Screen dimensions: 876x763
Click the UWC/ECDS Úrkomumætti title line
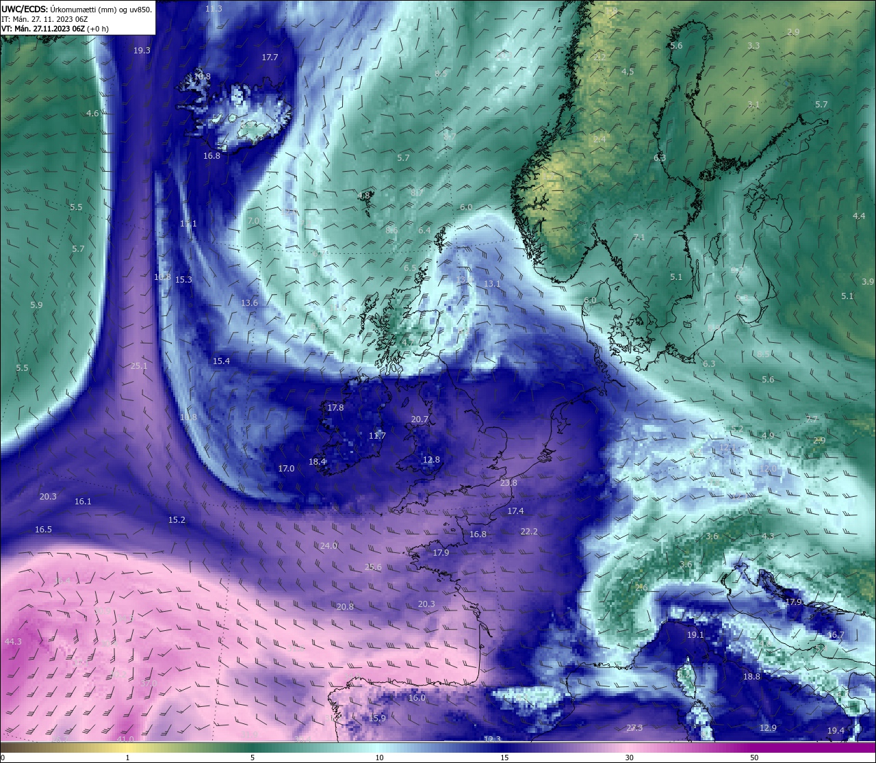pyautogui.click(x=77, y=10)
